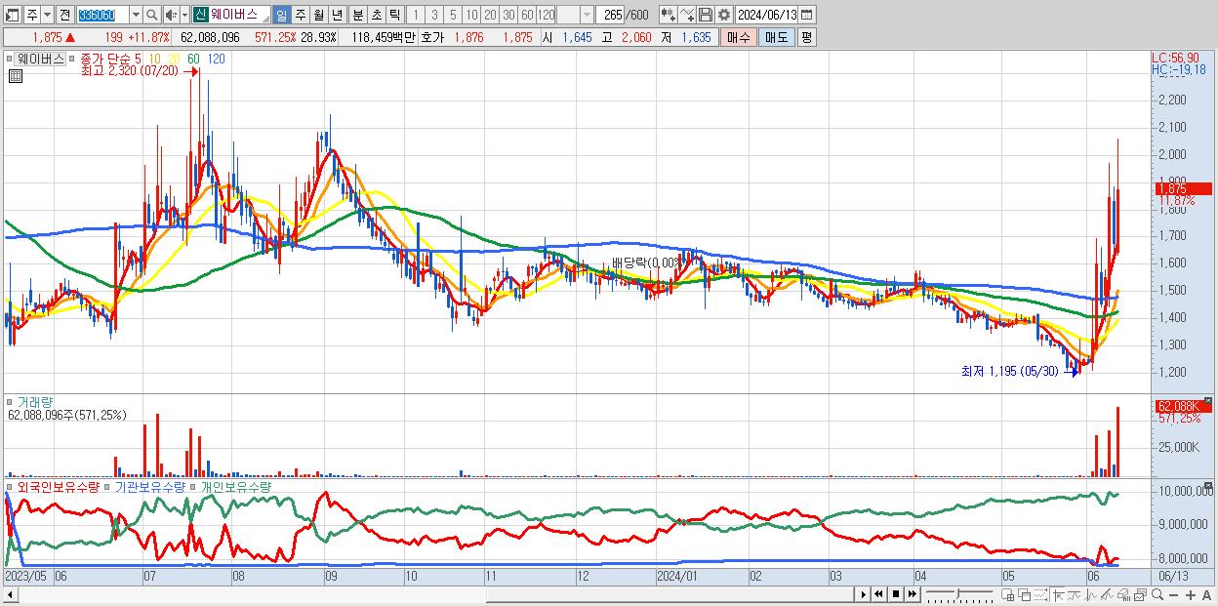Toggle the crosshair axis tool icon
The width and height of the screenshot is (1218, 606).
pos(1058,594)
